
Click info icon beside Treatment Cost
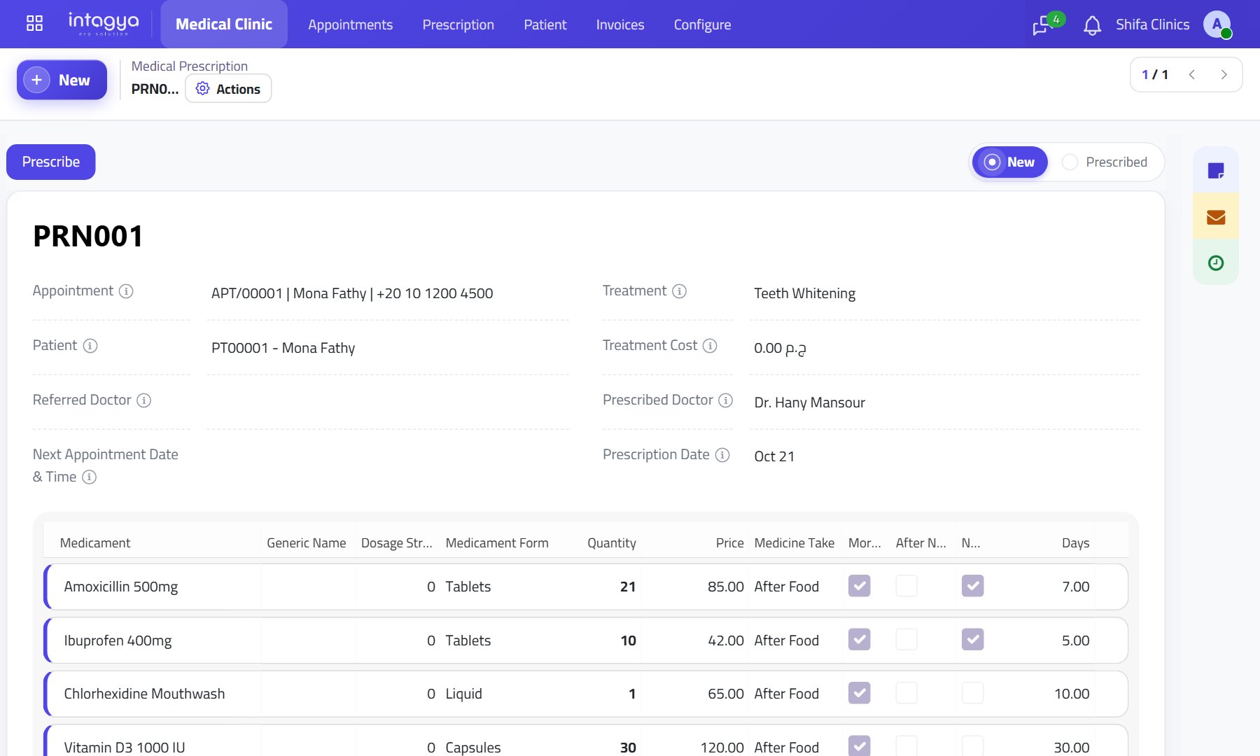pos(710,346)
